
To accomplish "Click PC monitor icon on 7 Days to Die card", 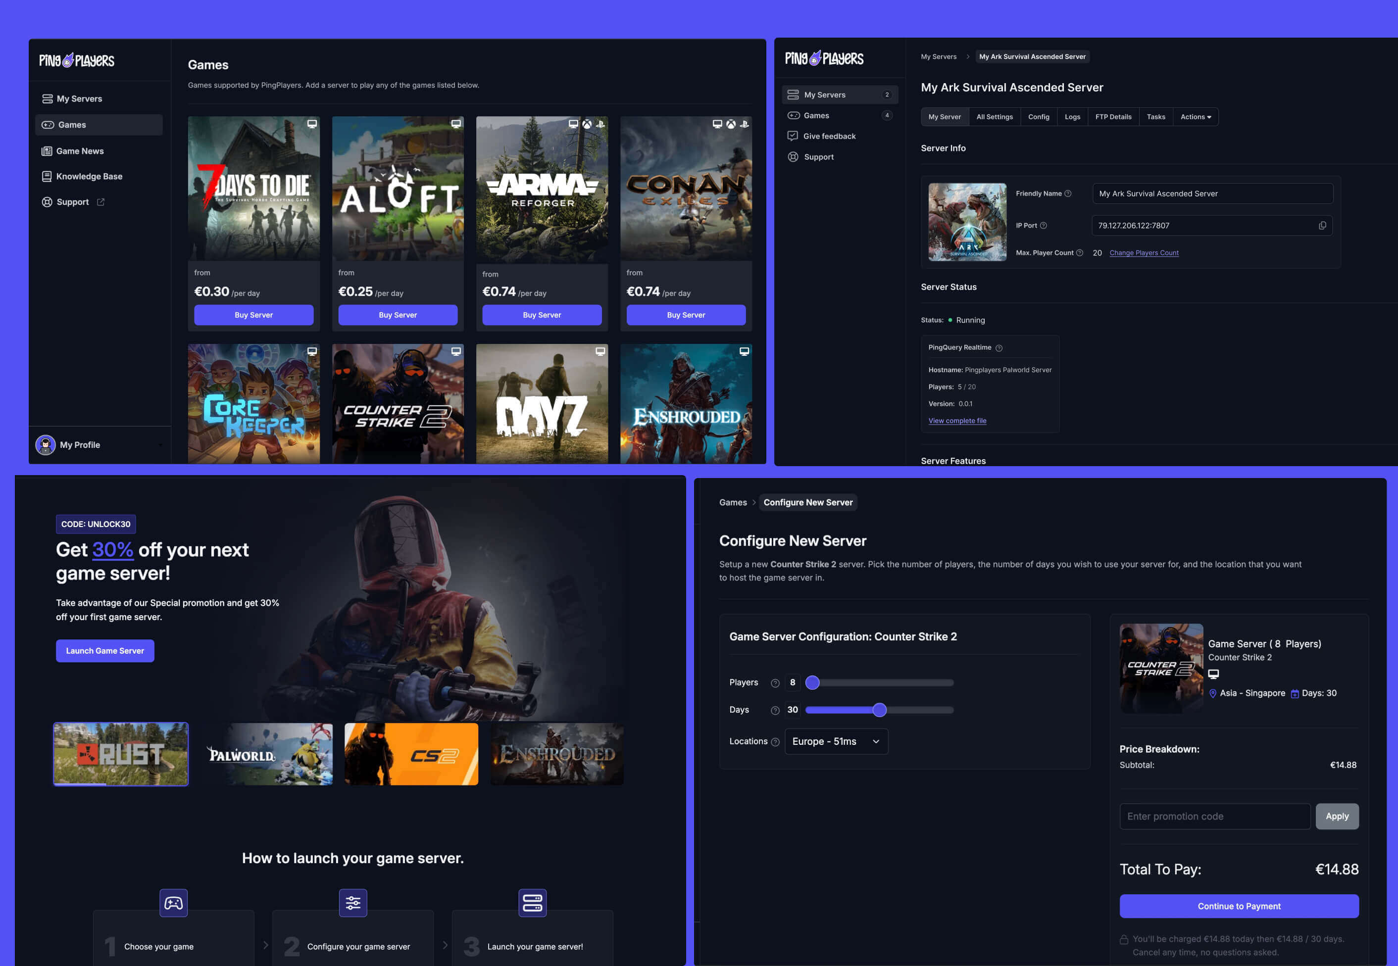I will tap(312, 124).
